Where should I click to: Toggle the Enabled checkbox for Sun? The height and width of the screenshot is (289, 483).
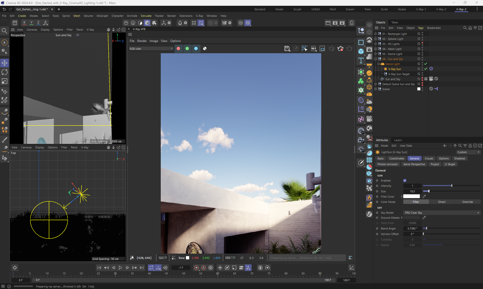405,181
